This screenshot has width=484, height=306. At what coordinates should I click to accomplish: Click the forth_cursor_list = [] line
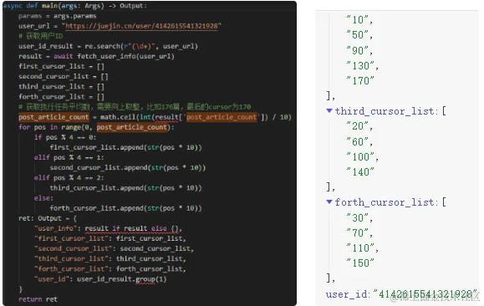click(61, 97)
